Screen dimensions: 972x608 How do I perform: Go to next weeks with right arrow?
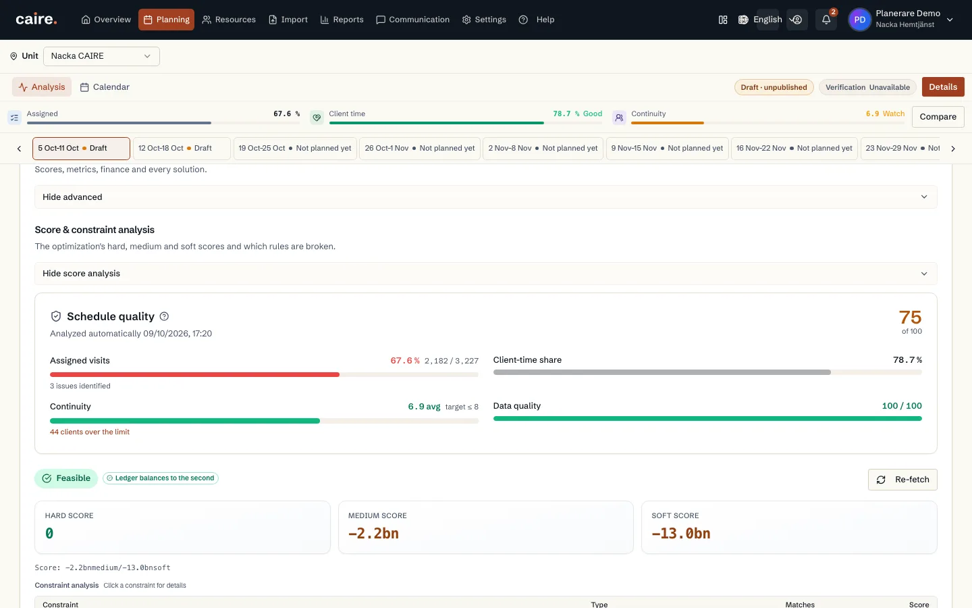953,149
